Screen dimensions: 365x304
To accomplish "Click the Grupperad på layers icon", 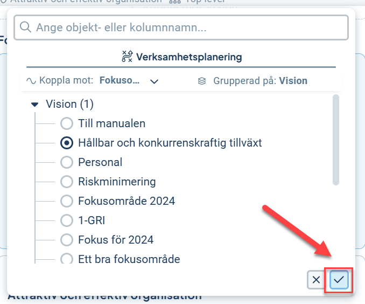I will (x=202, y=81).
